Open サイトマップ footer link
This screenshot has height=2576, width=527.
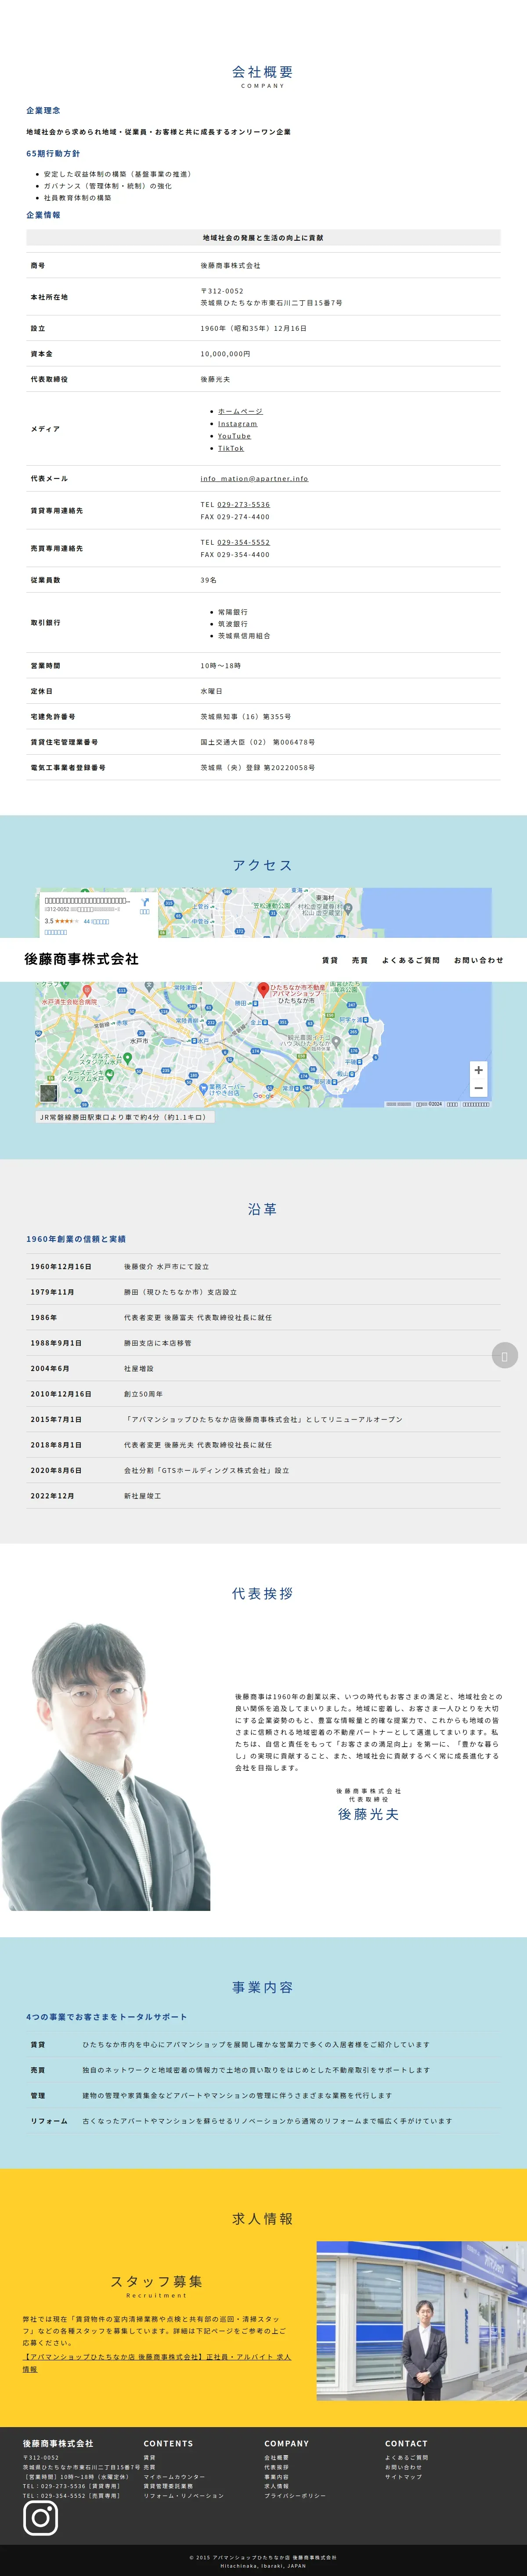[x=403, y=2477]
